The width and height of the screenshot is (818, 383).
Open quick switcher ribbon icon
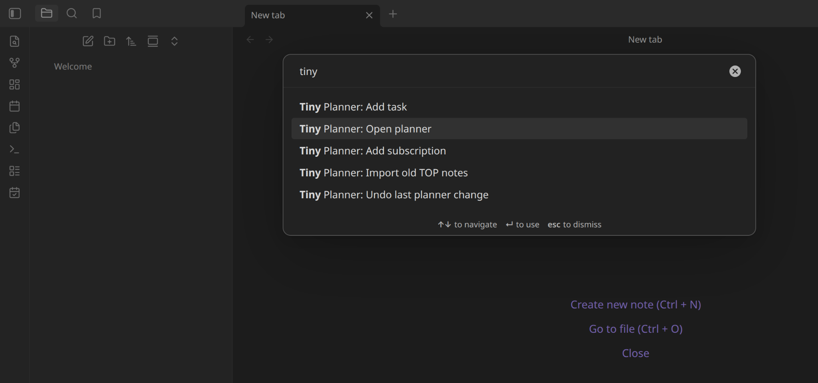point(15,41)
